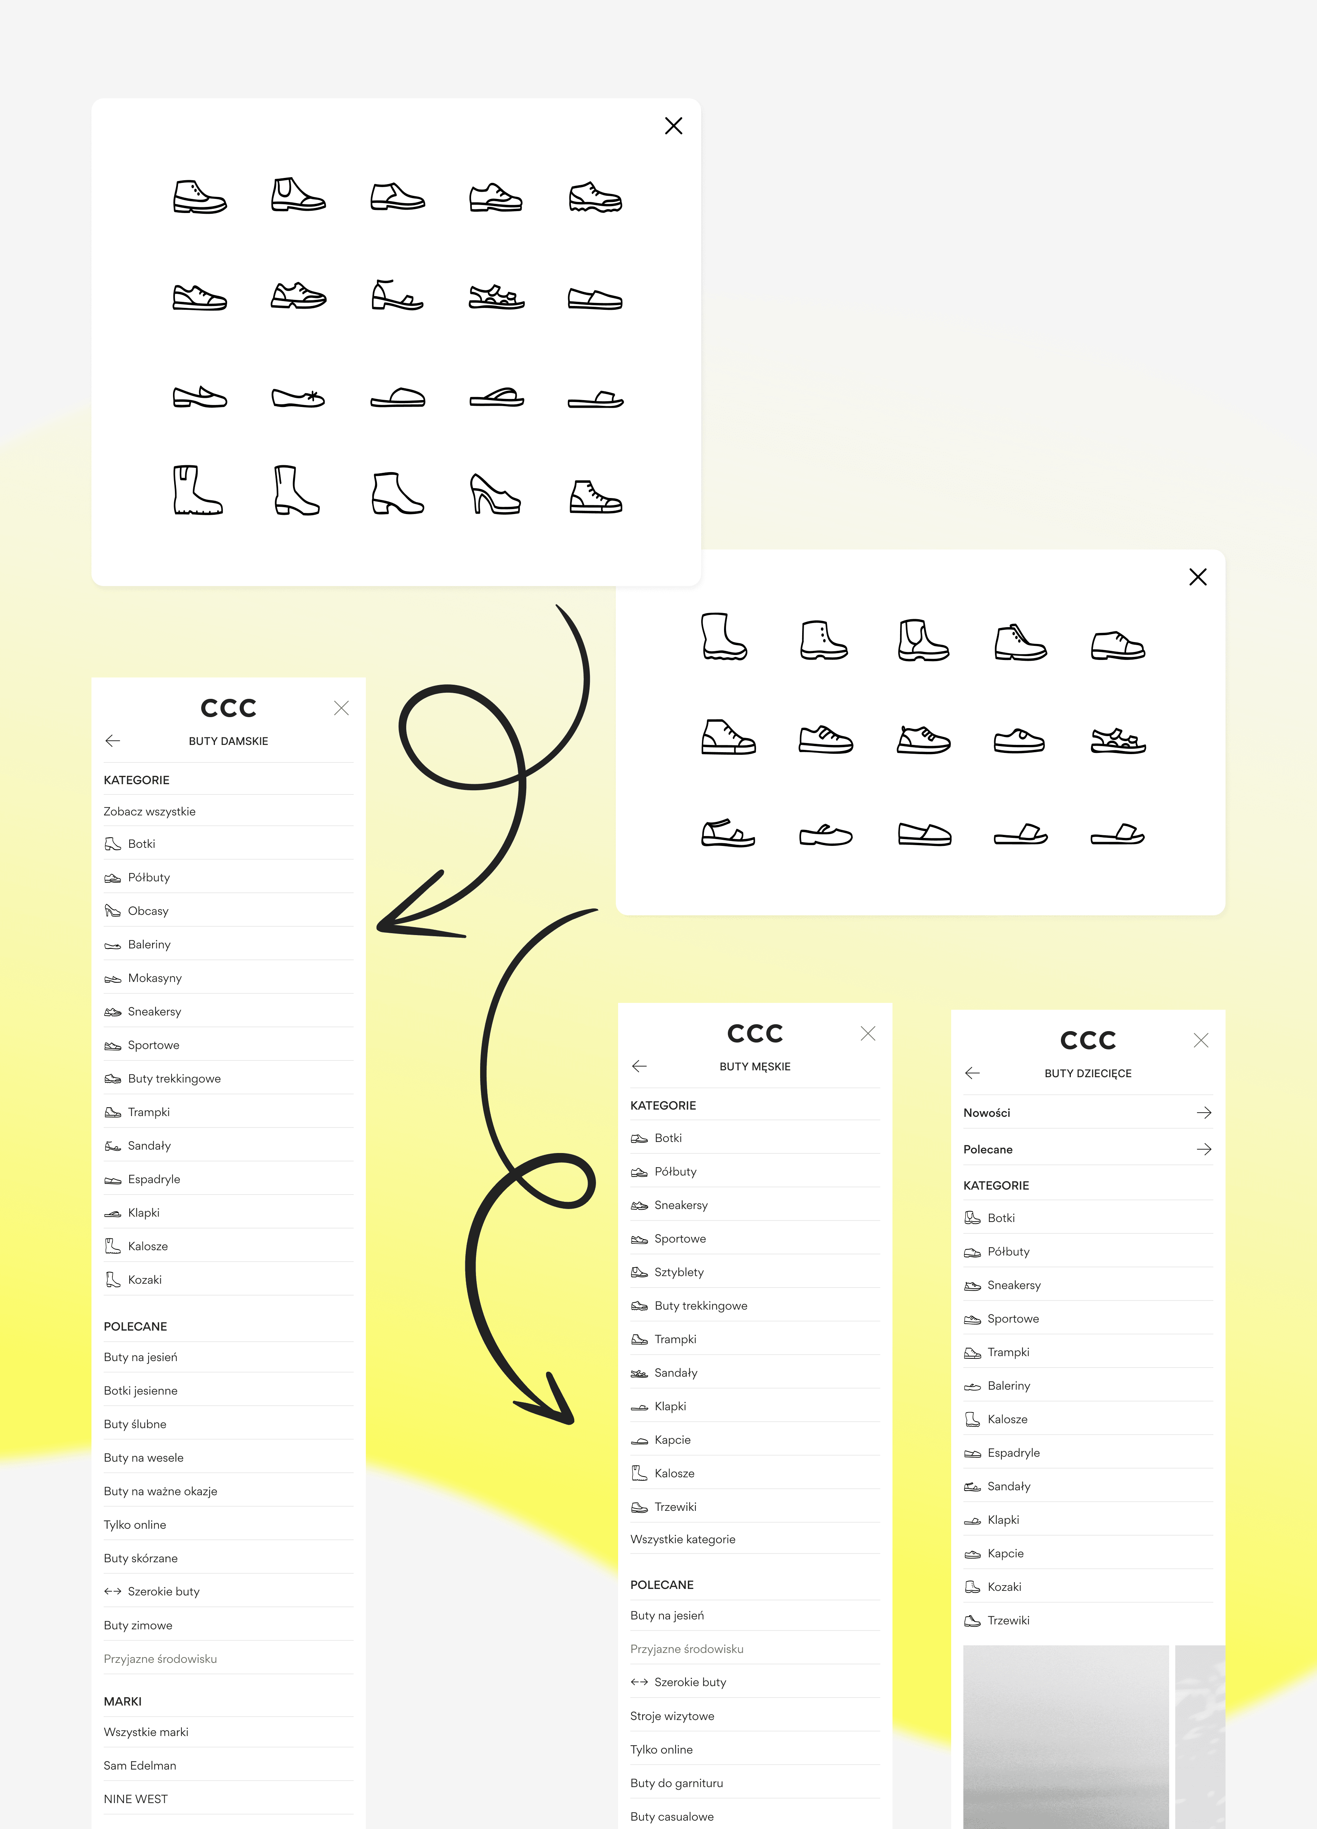Open Sneakersy in the Buty Damskie menu
Viewport: 1317px width, 1829px height.
tap(154, 1011)
